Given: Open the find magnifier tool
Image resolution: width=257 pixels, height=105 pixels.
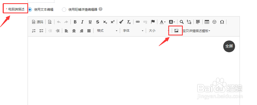Looking at the screenshot, I should click(x=182, y=22).
